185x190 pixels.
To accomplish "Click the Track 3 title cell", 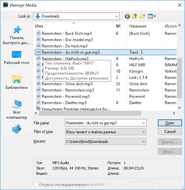I will pyautogui.click(x=136, y=52).
